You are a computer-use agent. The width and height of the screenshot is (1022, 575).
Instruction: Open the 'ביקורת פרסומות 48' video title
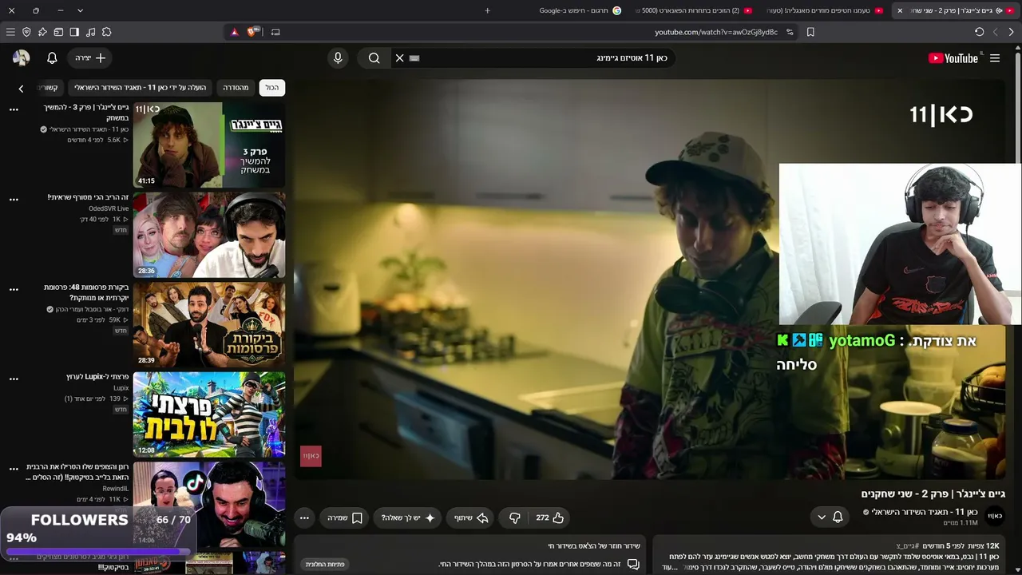[x=86, y=292]
